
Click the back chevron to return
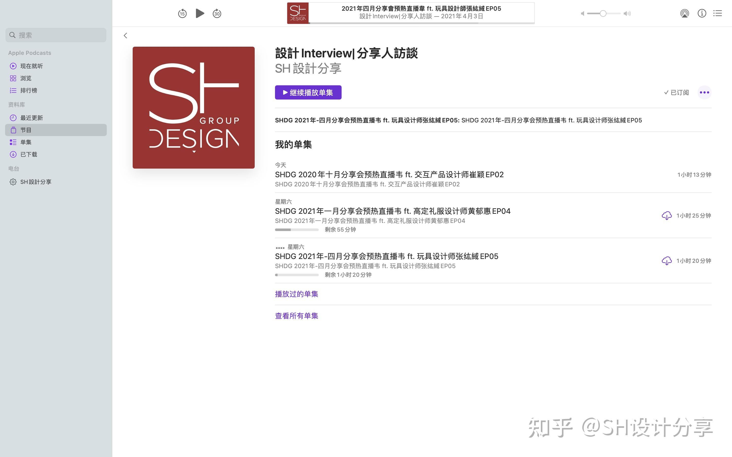126,35
